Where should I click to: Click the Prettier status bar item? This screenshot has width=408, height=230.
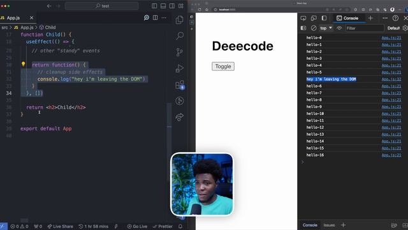pos(163,226)
